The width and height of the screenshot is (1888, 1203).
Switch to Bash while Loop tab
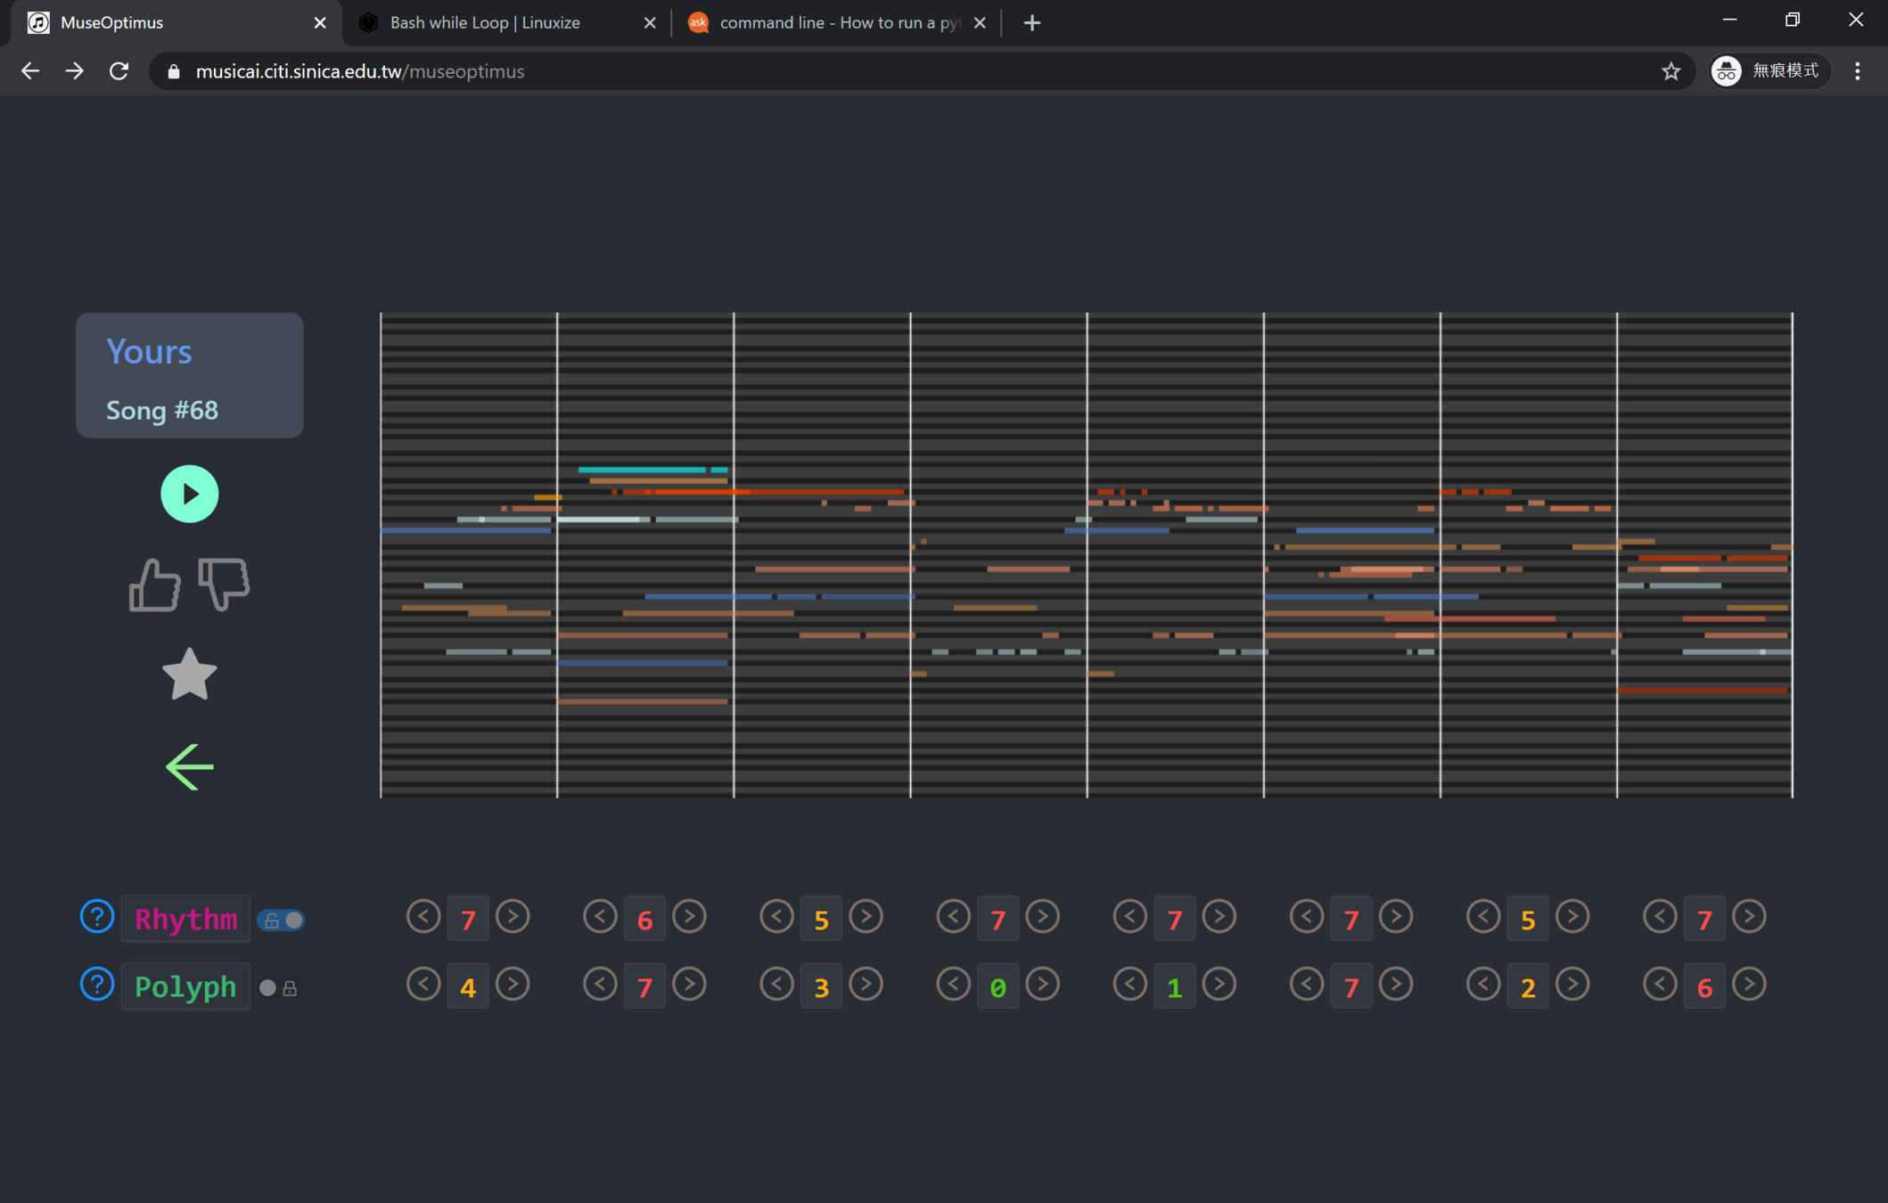[486, 23]
